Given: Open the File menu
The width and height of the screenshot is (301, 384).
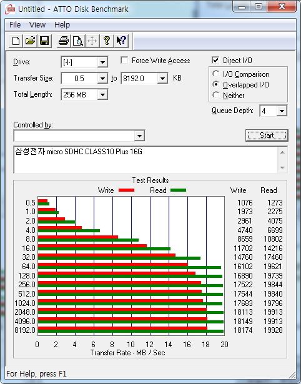Looking at the screenshot, I should pyautogui.click(x=15, y=25).
